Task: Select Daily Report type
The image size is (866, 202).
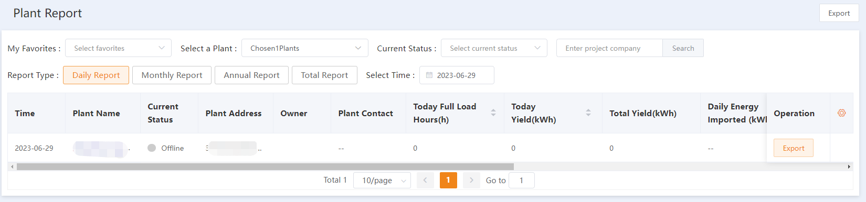Action: [x=96, y=75]
